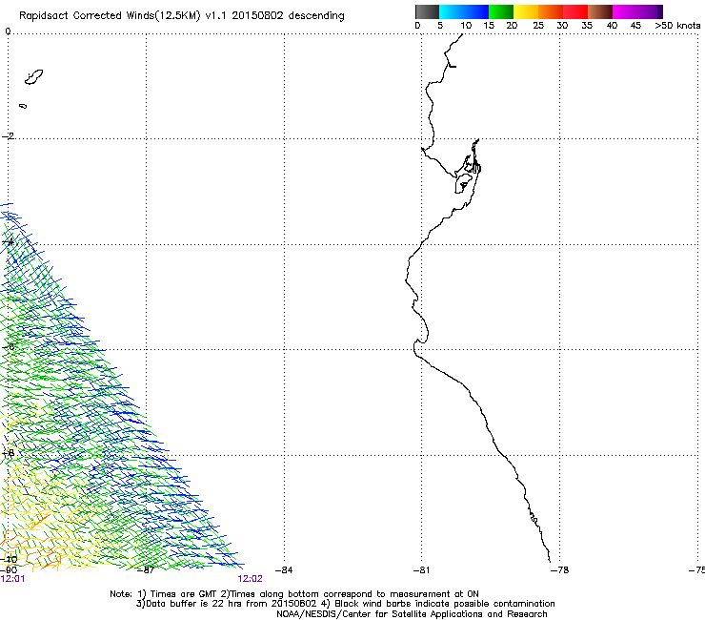
Task: Click the 'Times are GMT' note line
Action: pyautogui.click(x=294, y=594)
